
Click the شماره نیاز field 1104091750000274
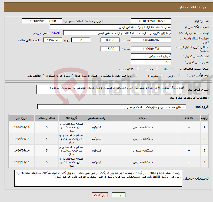[151, 21]
